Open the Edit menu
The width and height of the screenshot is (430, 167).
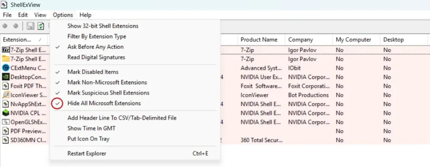pos(23,15)
